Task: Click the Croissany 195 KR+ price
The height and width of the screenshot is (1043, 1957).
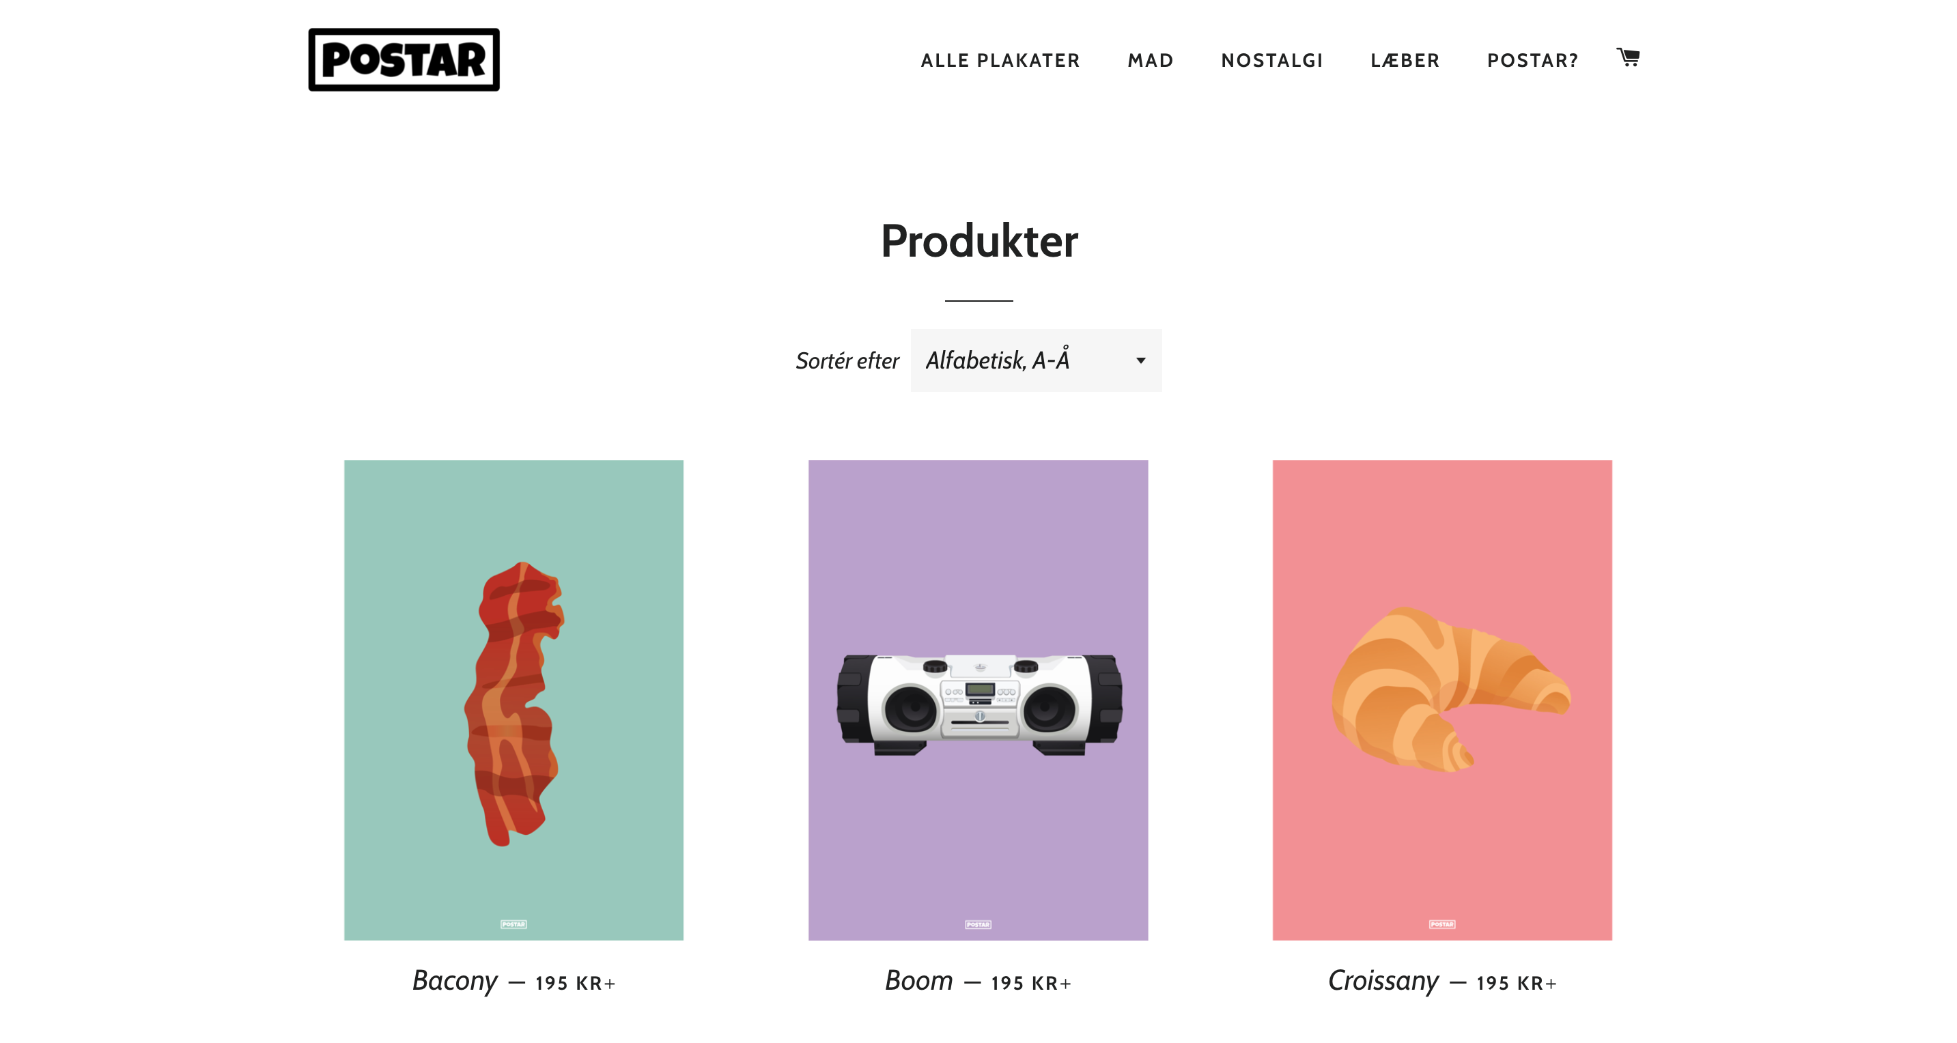Action: tap(1517, 983)
